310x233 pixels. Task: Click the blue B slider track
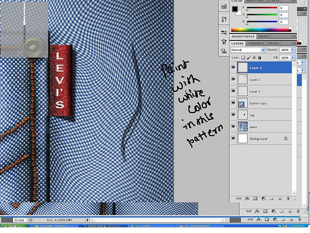262,22
